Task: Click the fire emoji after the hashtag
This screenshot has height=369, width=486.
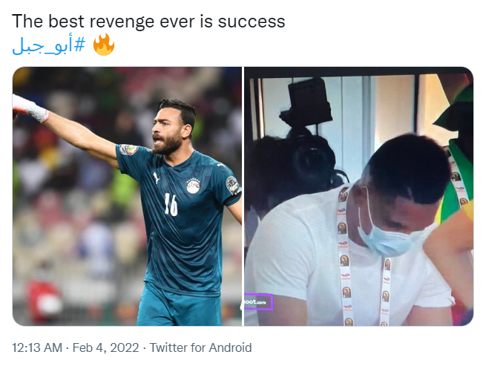Action: point(104,45)
